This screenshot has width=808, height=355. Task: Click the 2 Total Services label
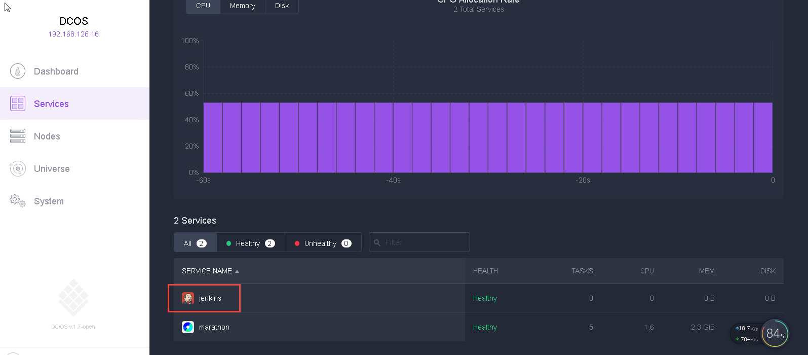point(479,9)
